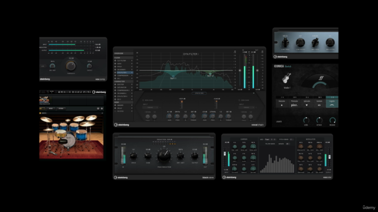378x212 pixels.
Task: Expand the EXCITER row arrow
Action: (132, 84)
